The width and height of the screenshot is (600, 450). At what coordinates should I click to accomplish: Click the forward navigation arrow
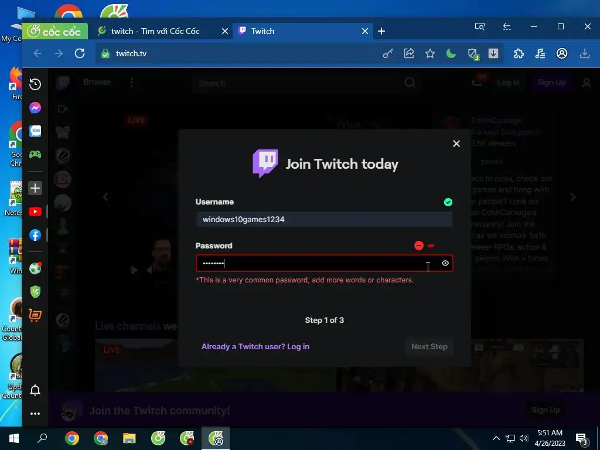click(59, 53)
